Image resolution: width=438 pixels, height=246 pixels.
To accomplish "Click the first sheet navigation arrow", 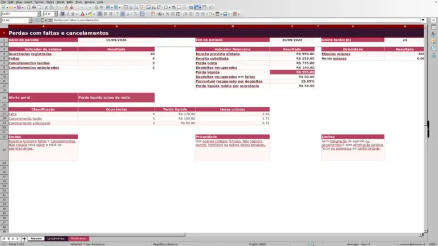I will coord(3,239).
